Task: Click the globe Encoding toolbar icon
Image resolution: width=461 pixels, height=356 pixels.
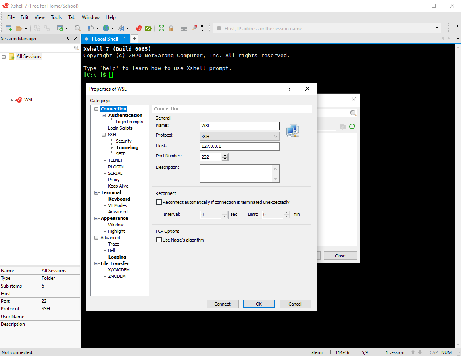Action: 106,28
